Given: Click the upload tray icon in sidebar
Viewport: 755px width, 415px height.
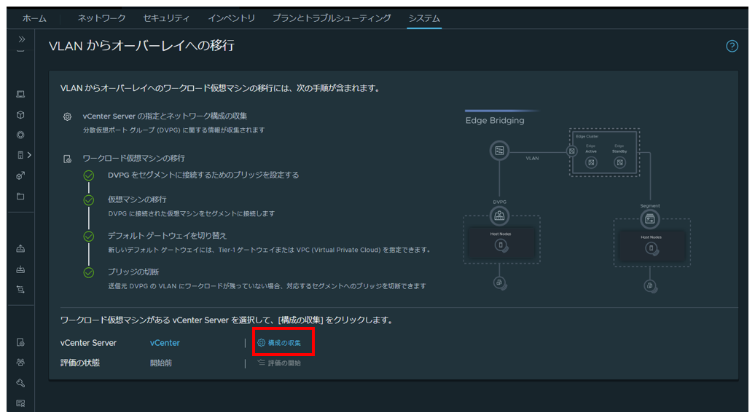Looking at the screenshot, I should pyautogui.click(x=20, y=248).
